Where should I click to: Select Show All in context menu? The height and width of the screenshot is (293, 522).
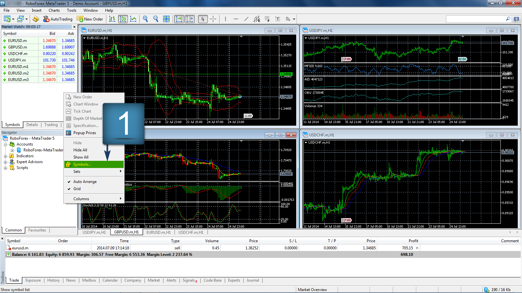[81, 157]
